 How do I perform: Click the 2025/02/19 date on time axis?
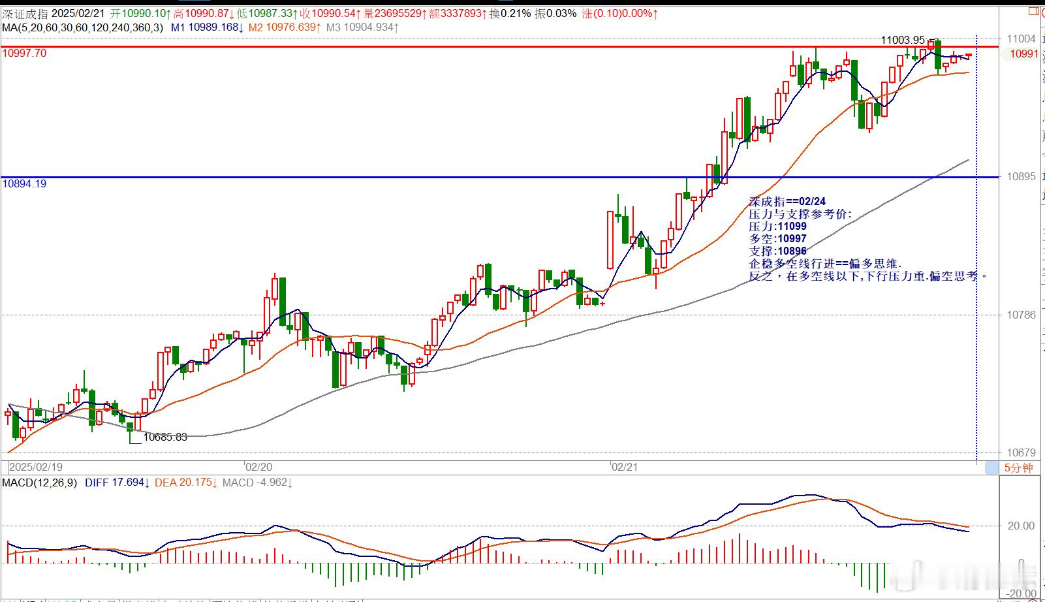click(x=36, y=467)
